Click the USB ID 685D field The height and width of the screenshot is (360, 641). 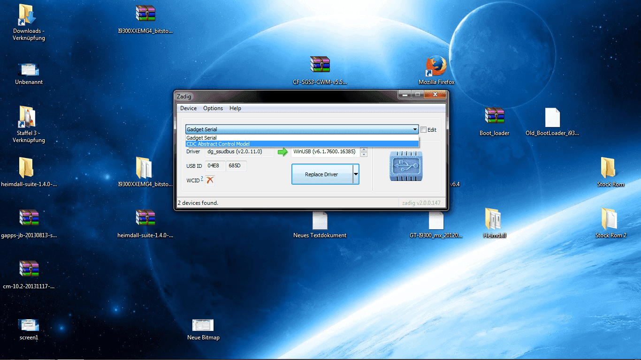[237, 166]
